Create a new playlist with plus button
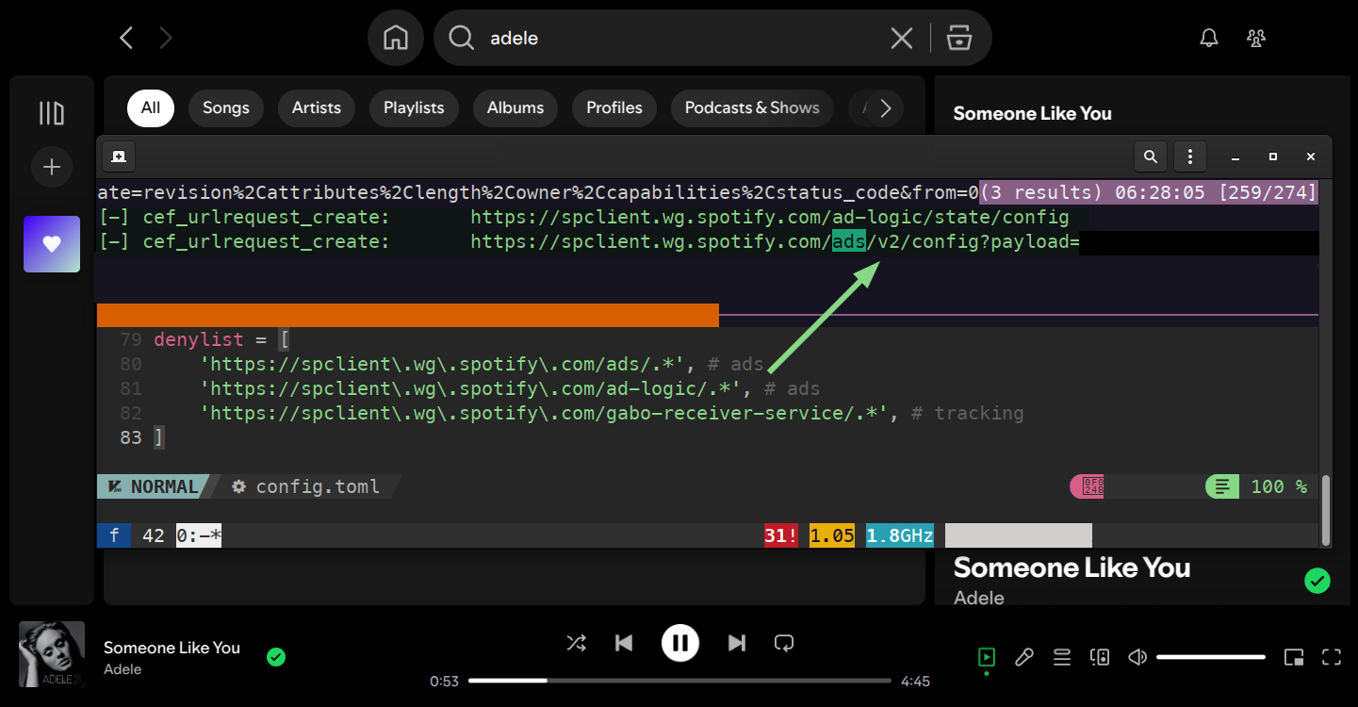1358x707 pixels. [52, 168]
